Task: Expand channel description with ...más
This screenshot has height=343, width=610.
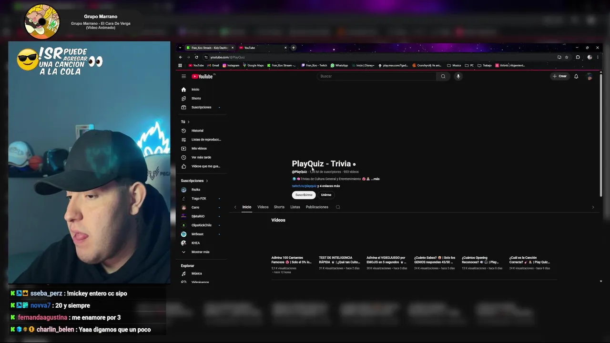Action: pos(376,179)
